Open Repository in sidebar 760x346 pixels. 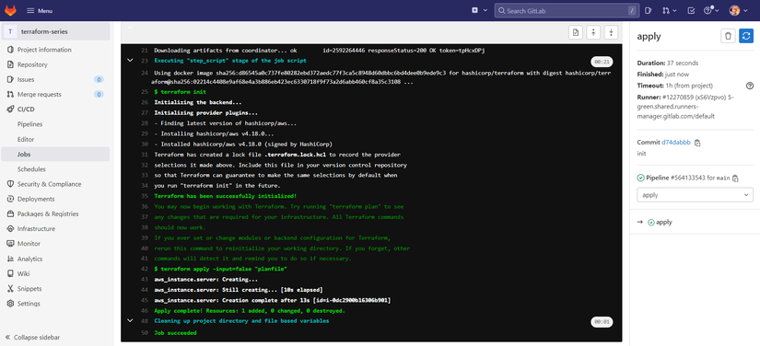pyautogui.click(x=32, y=64)
